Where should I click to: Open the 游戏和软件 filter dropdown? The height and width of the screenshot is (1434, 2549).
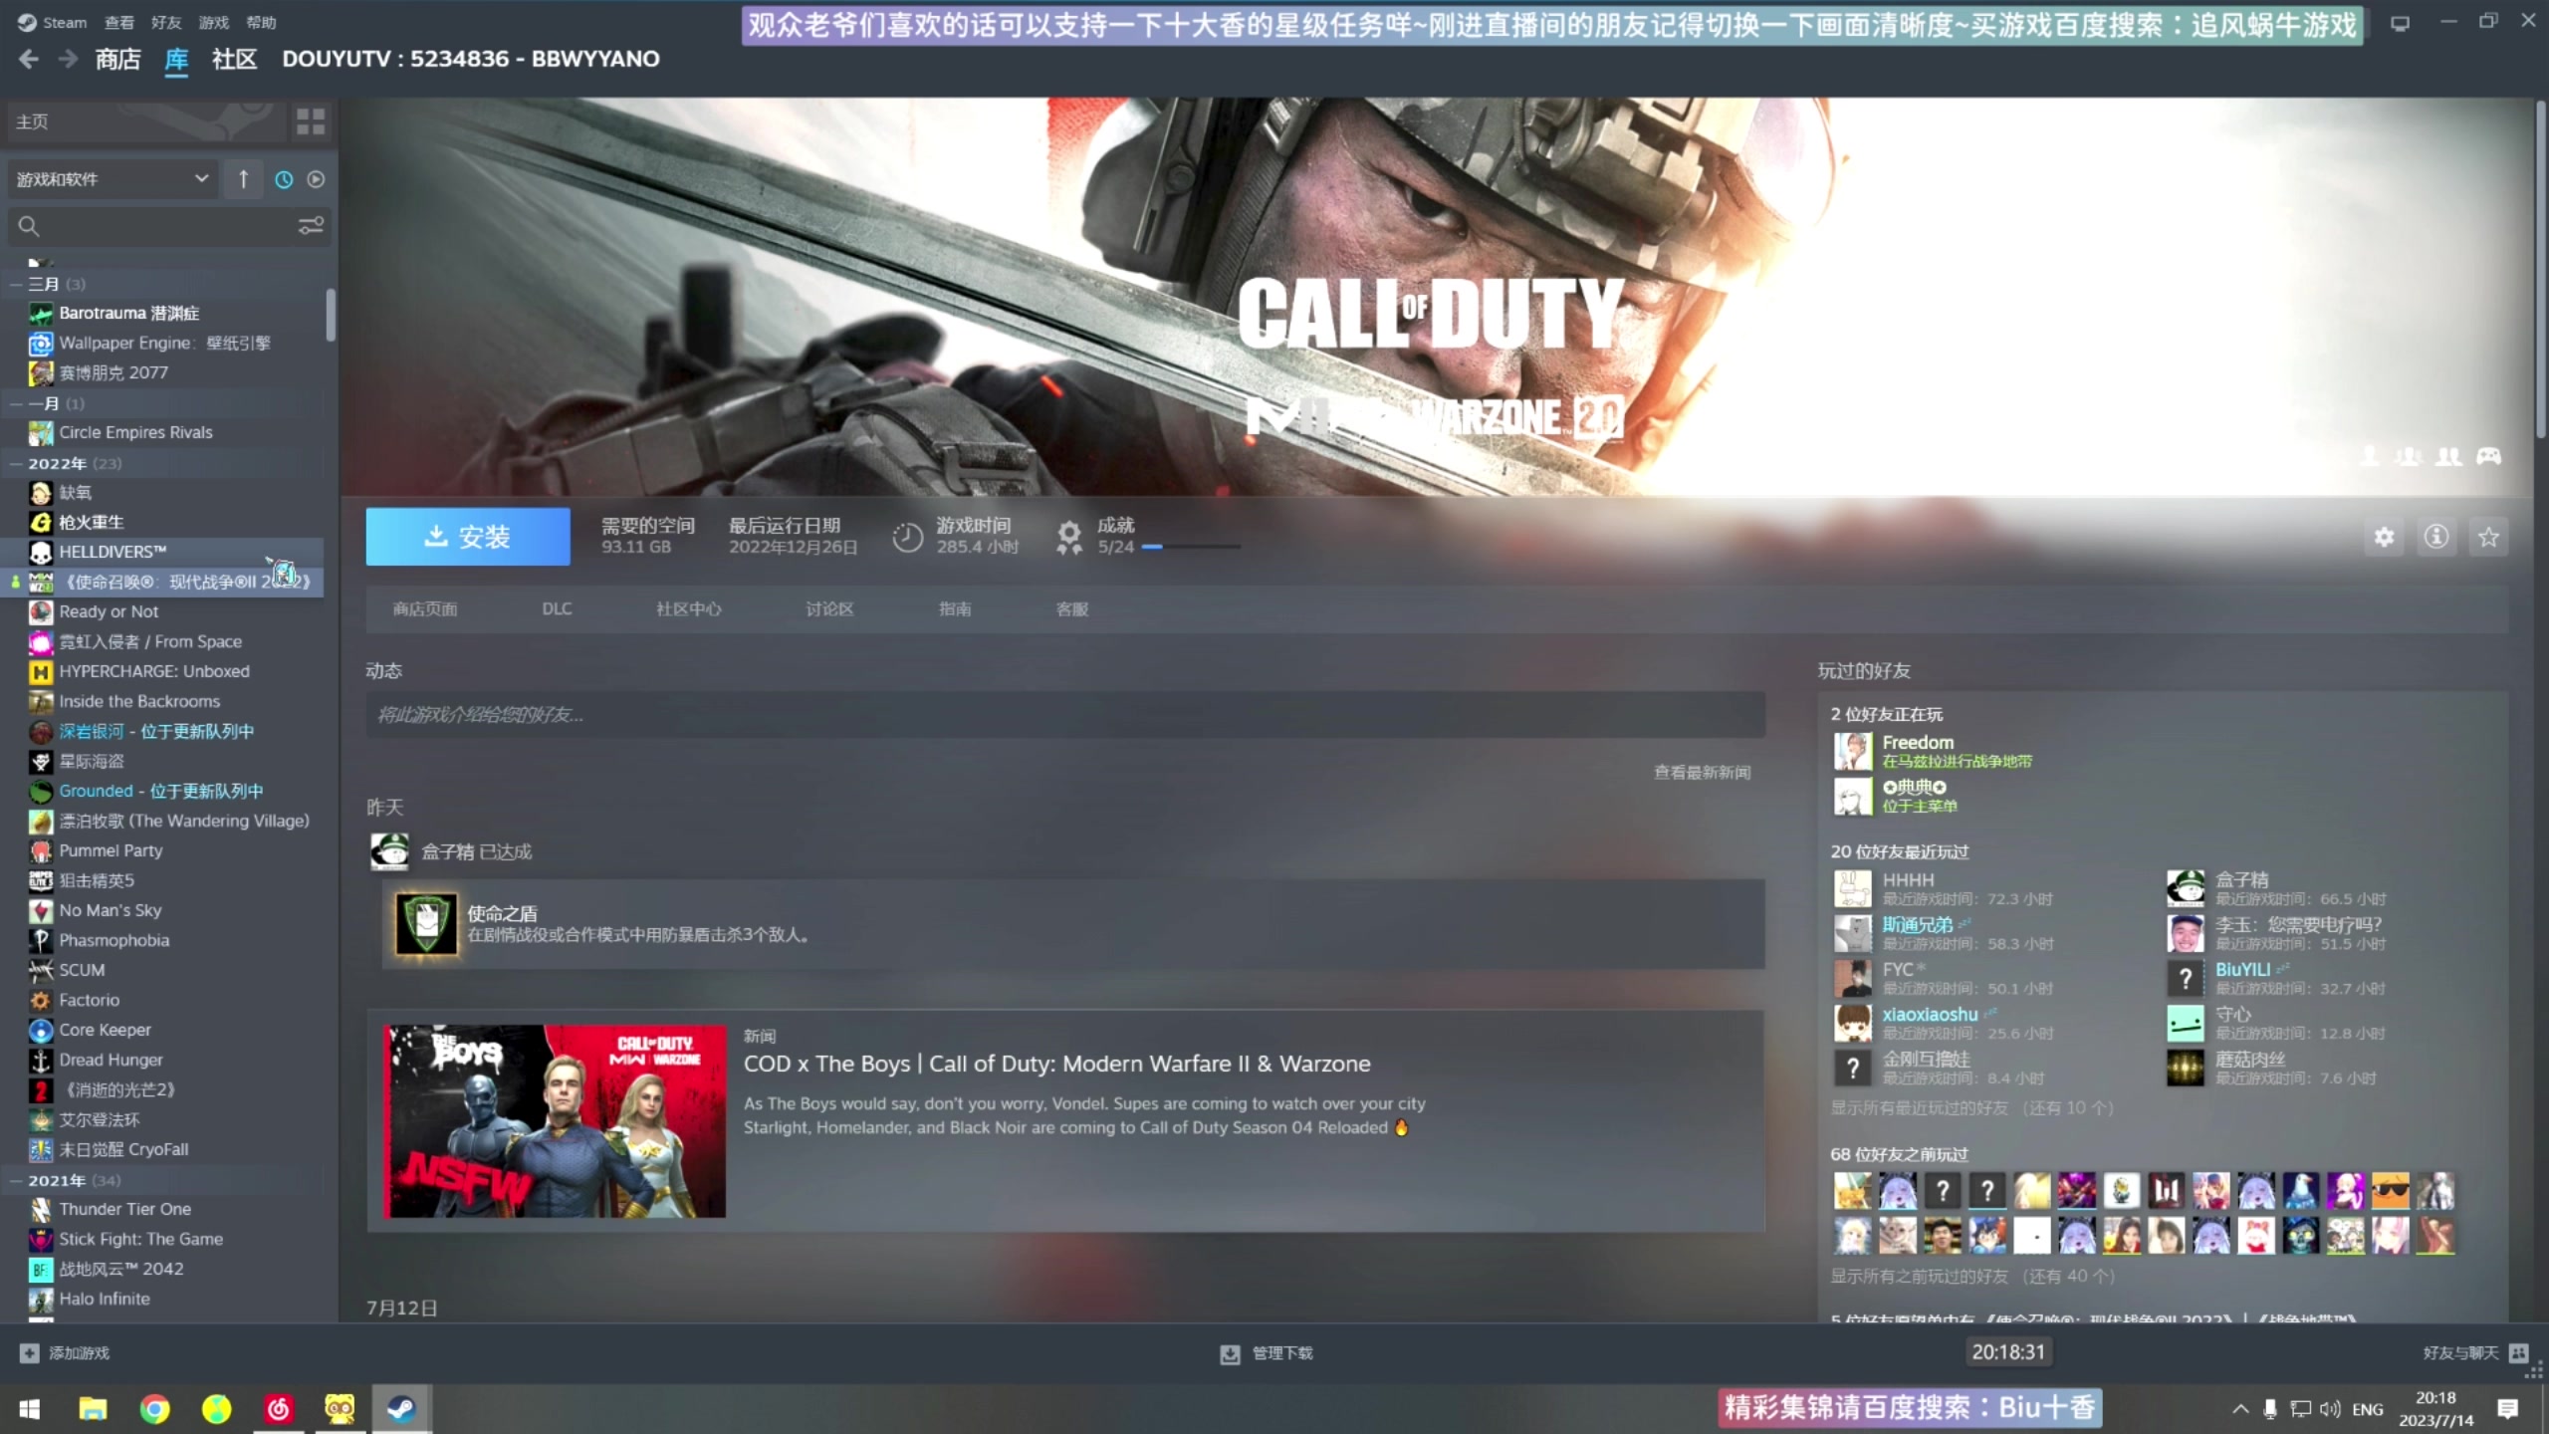pyautogui.click(x=112, y=179)
